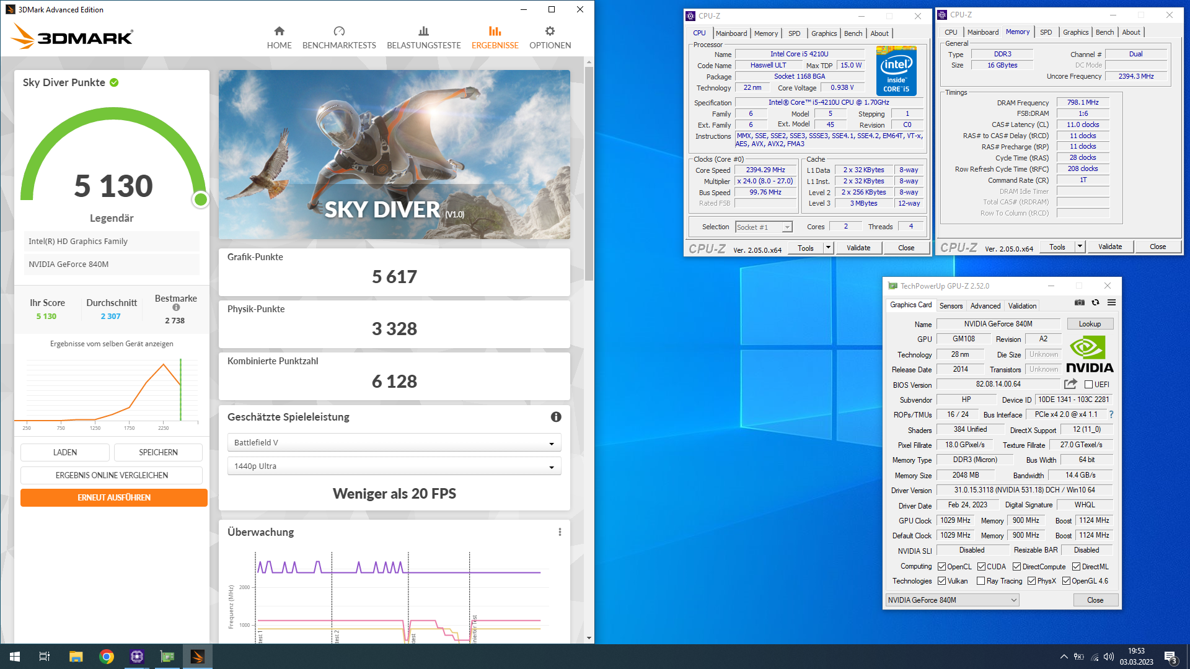The width and height of the screenshot is (1190, 669).
Task: Click the Lookup button in GPU-Z
Action: pos(1090,324)
